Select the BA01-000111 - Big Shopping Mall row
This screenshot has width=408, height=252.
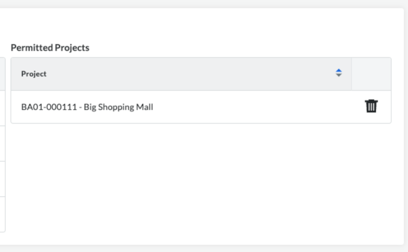click(201, 107)
